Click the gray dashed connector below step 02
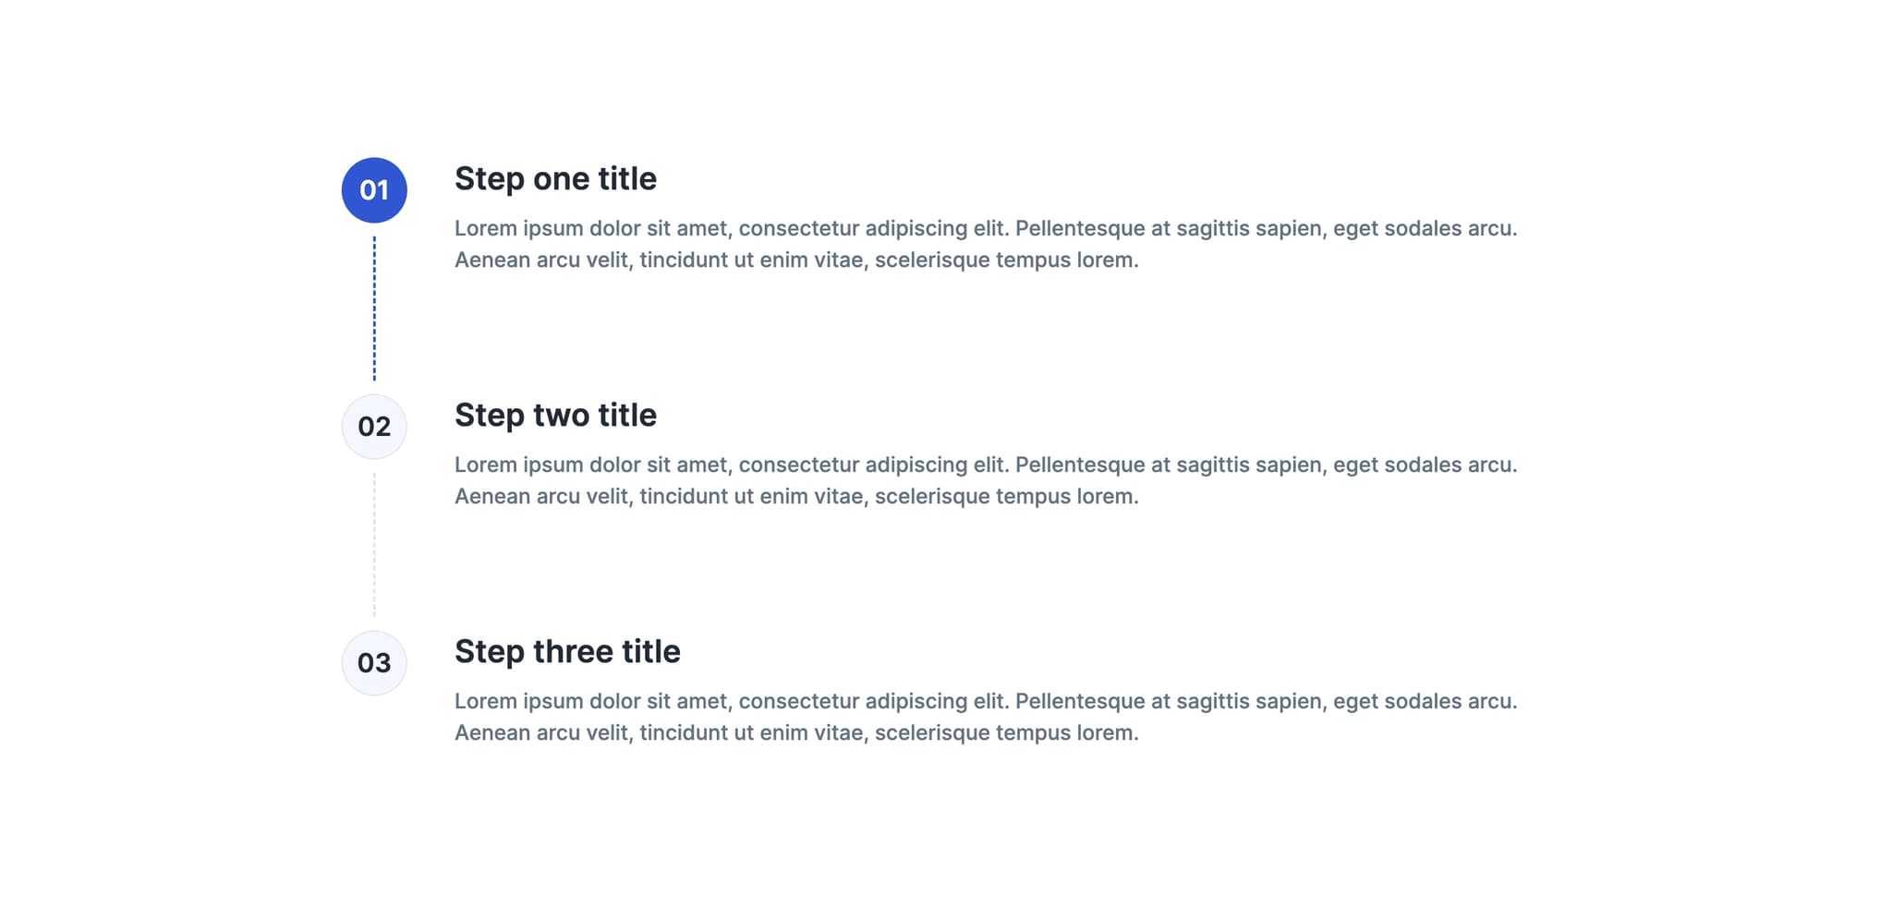 click(x=374, y=545)
